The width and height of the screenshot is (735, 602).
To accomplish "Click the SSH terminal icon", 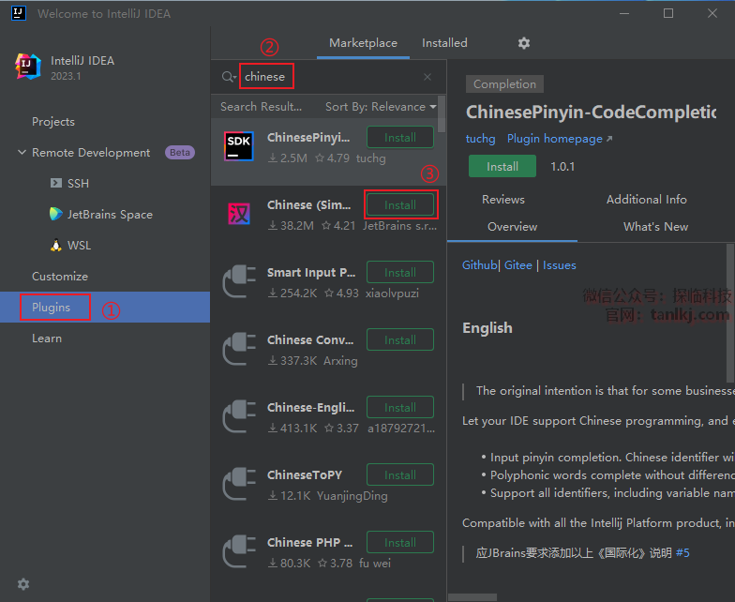I will 56,183.
